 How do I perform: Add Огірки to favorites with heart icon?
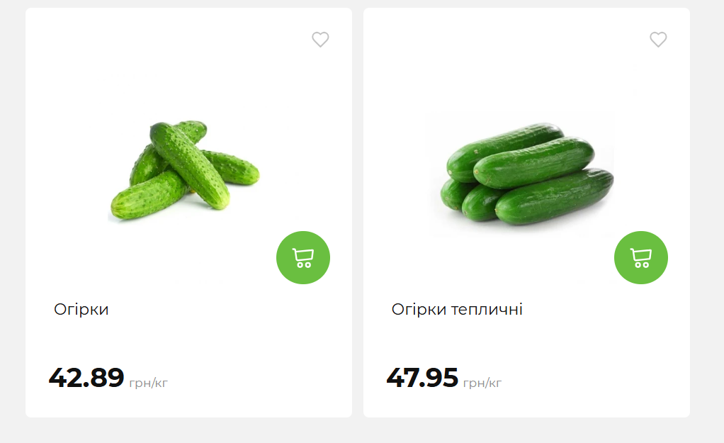(320, 40)
